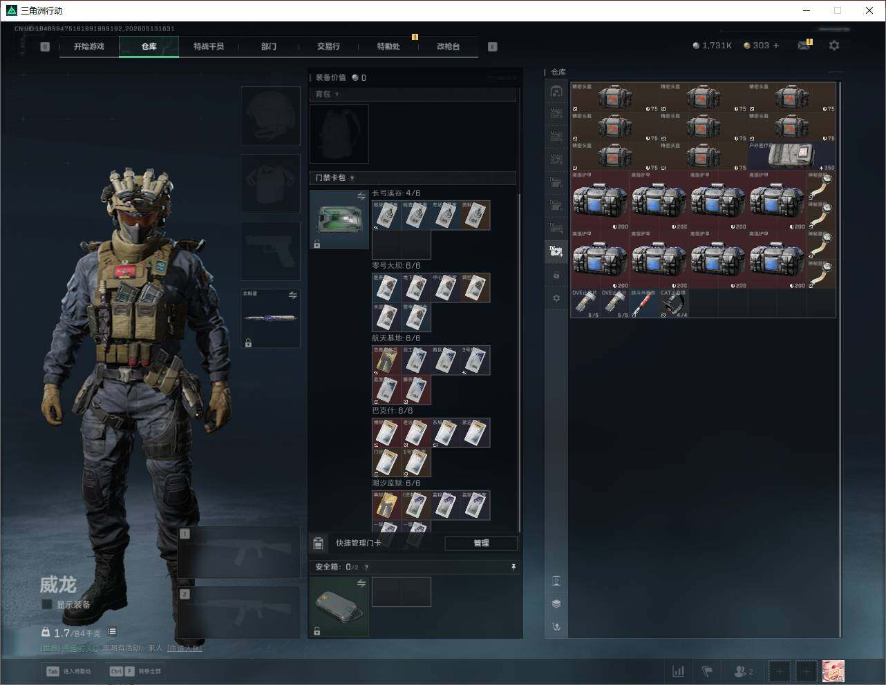886x685 pixels.
Task: Click the right tab-navigation key icon
Action: click(x=493, y=47)
